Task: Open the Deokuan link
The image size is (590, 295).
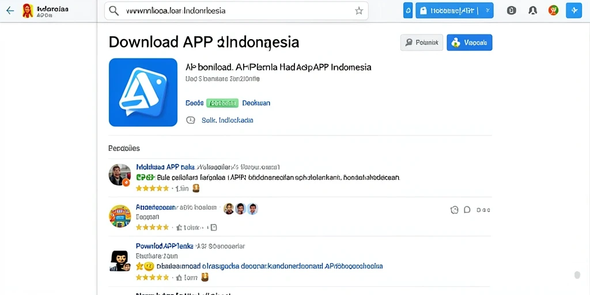Action: tap(256, 103)
